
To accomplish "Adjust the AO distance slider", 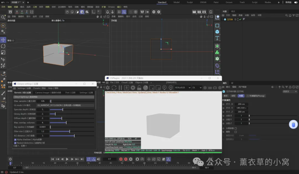I will (72, 136).
